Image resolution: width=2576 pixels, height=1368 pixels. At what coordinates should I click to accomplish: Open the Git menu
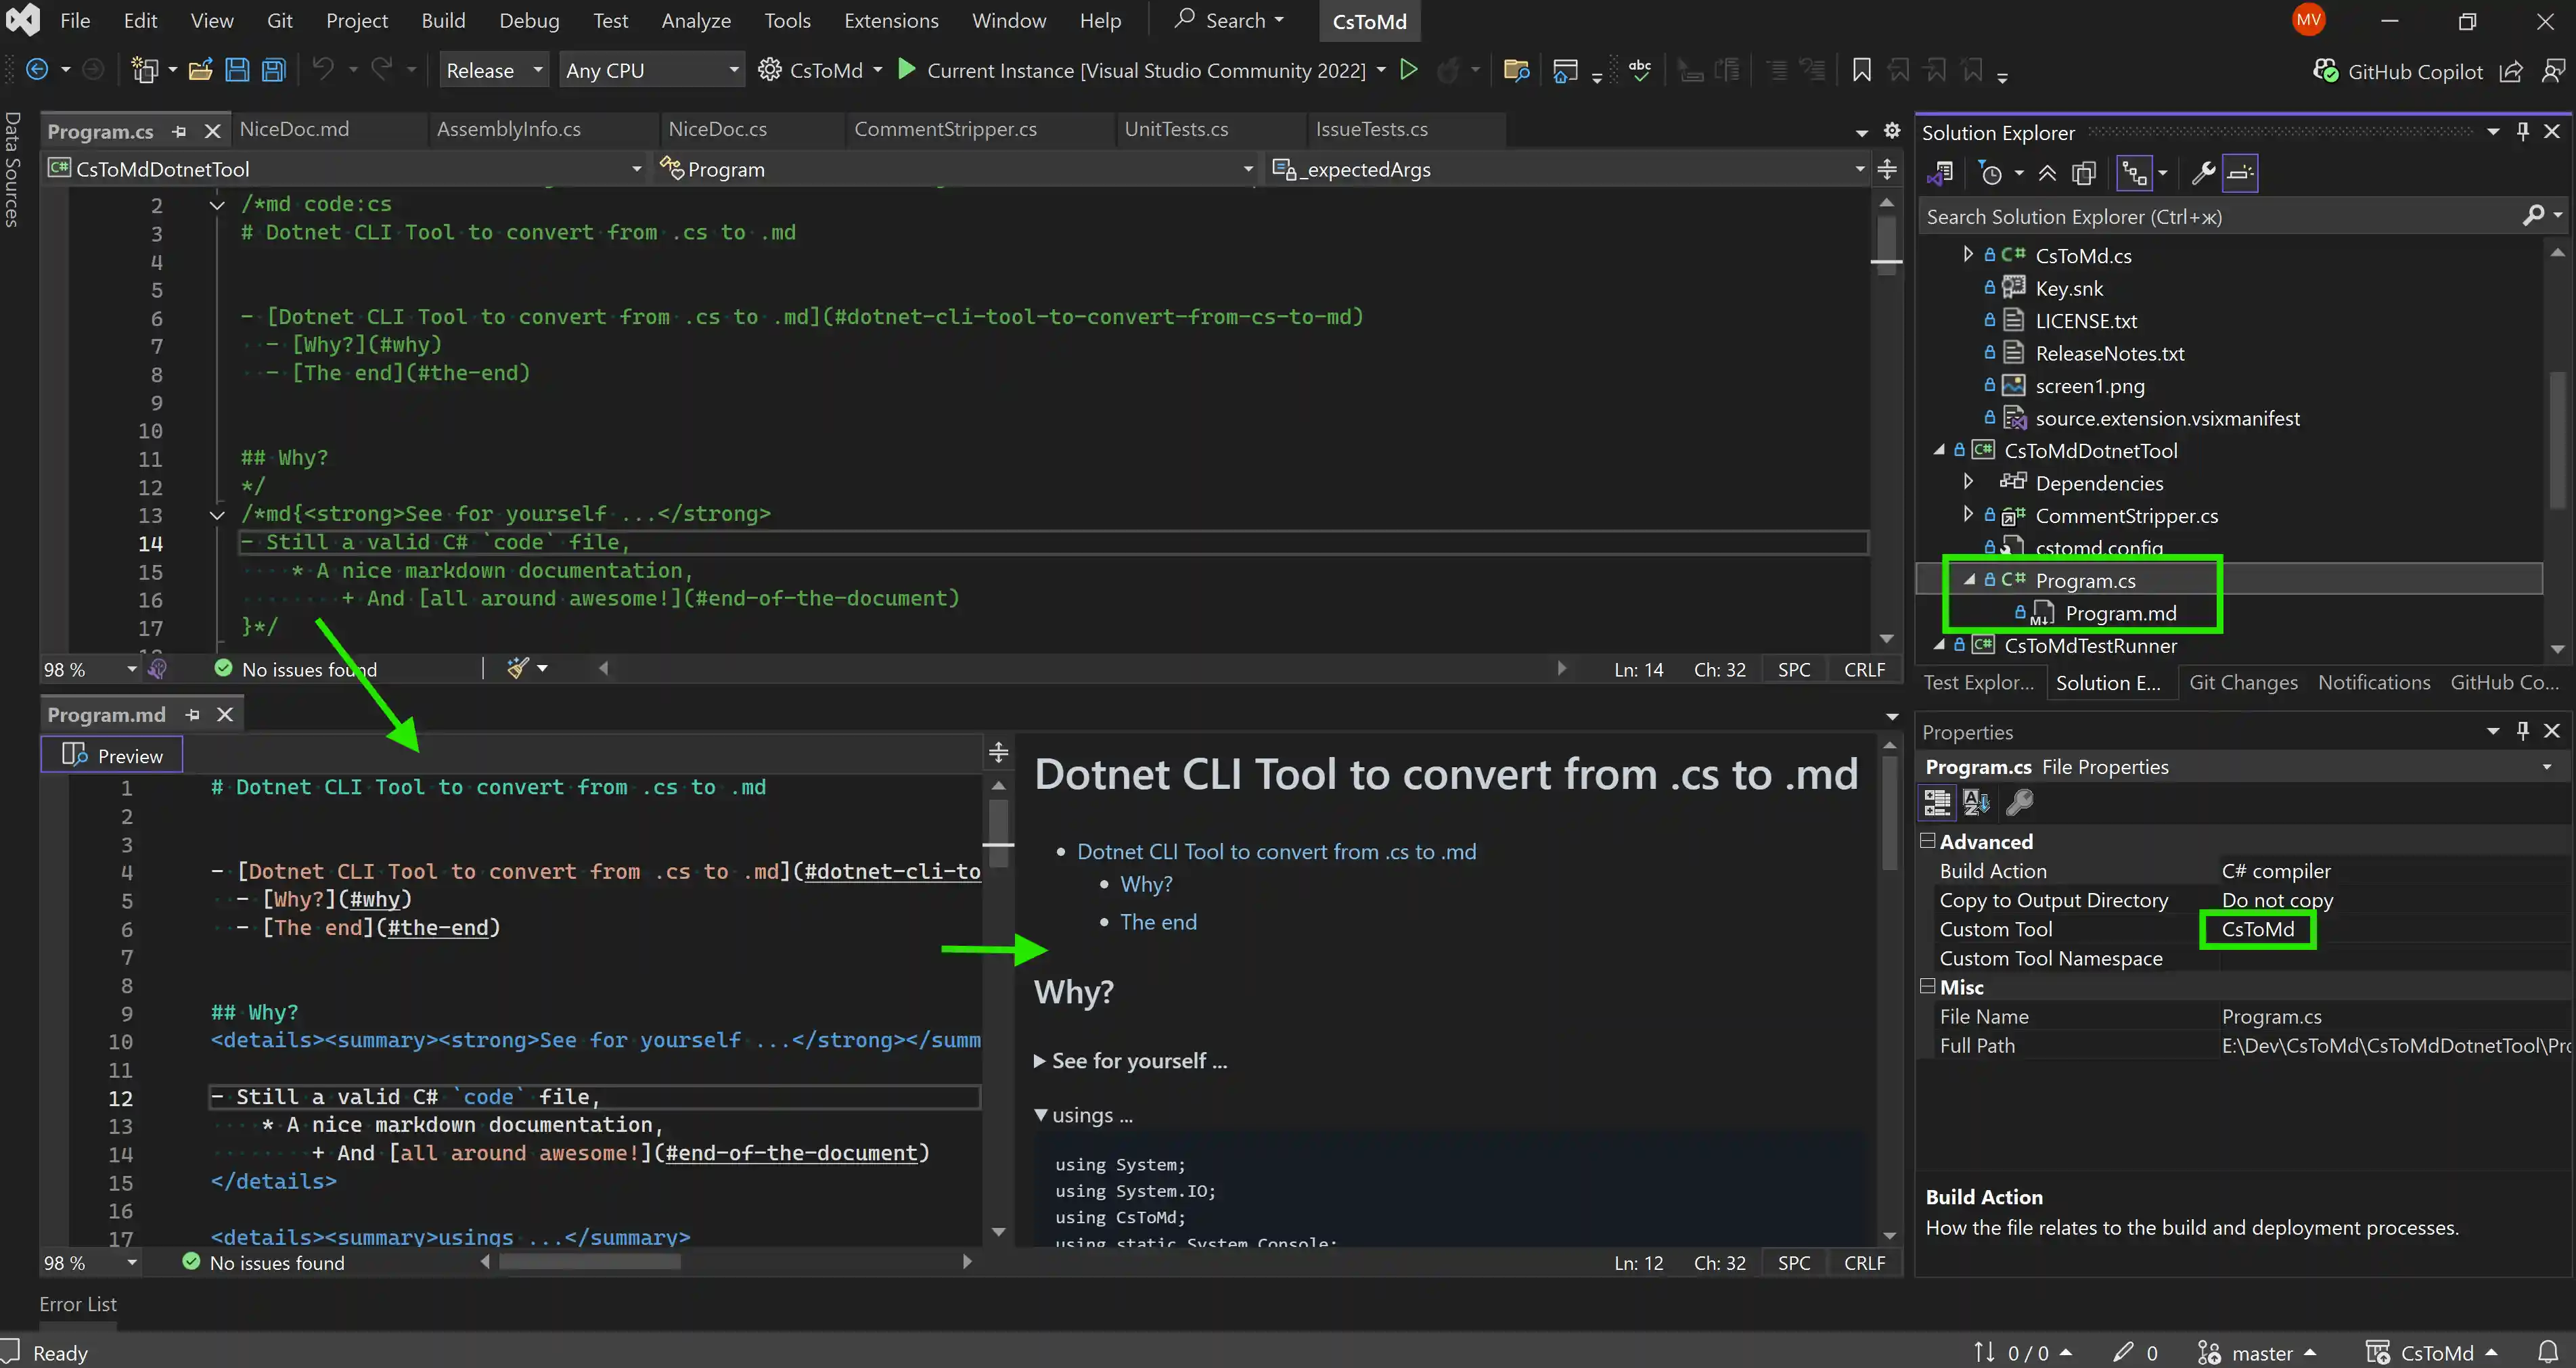point(279,20)
